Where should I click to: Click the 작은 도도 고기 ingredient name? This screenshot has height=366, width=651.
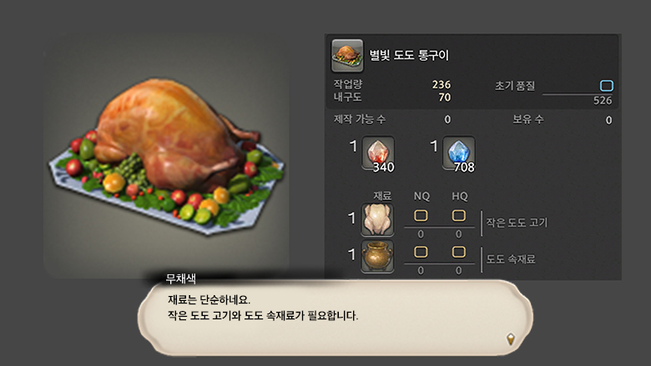517,223
